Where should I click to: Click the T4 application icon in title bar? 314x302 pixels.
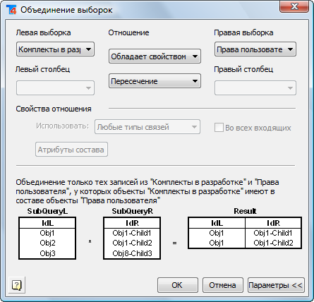coord(11,10)
